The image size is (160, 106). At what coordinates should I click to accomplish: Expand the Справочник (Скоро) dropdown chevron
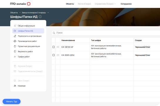tap(115, 4)
